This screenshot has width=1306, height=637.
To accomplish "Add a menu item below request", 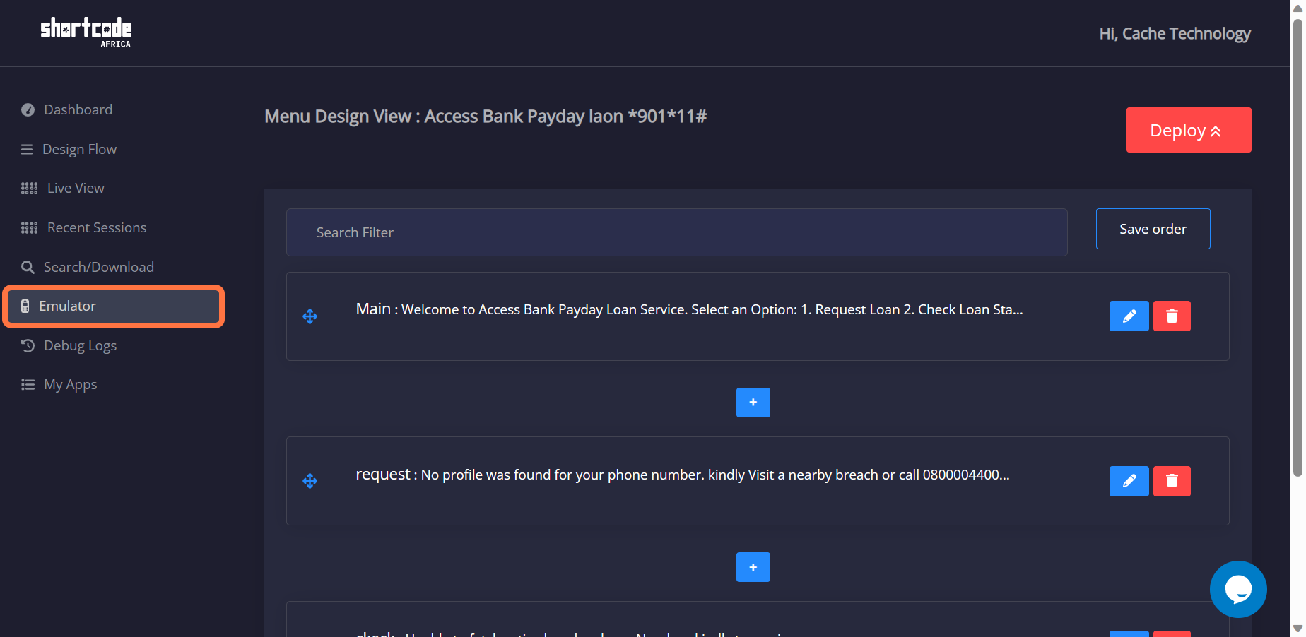I will pyautogui.click(x=753, y=567).
